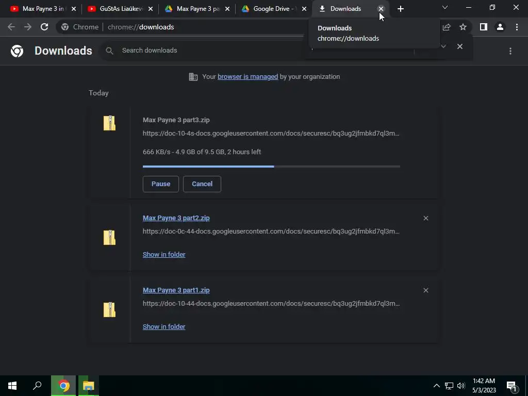Viewport: 528px width, 396px height.
Task: Click the search magnifier icon
Action: (x=109, y=51)
